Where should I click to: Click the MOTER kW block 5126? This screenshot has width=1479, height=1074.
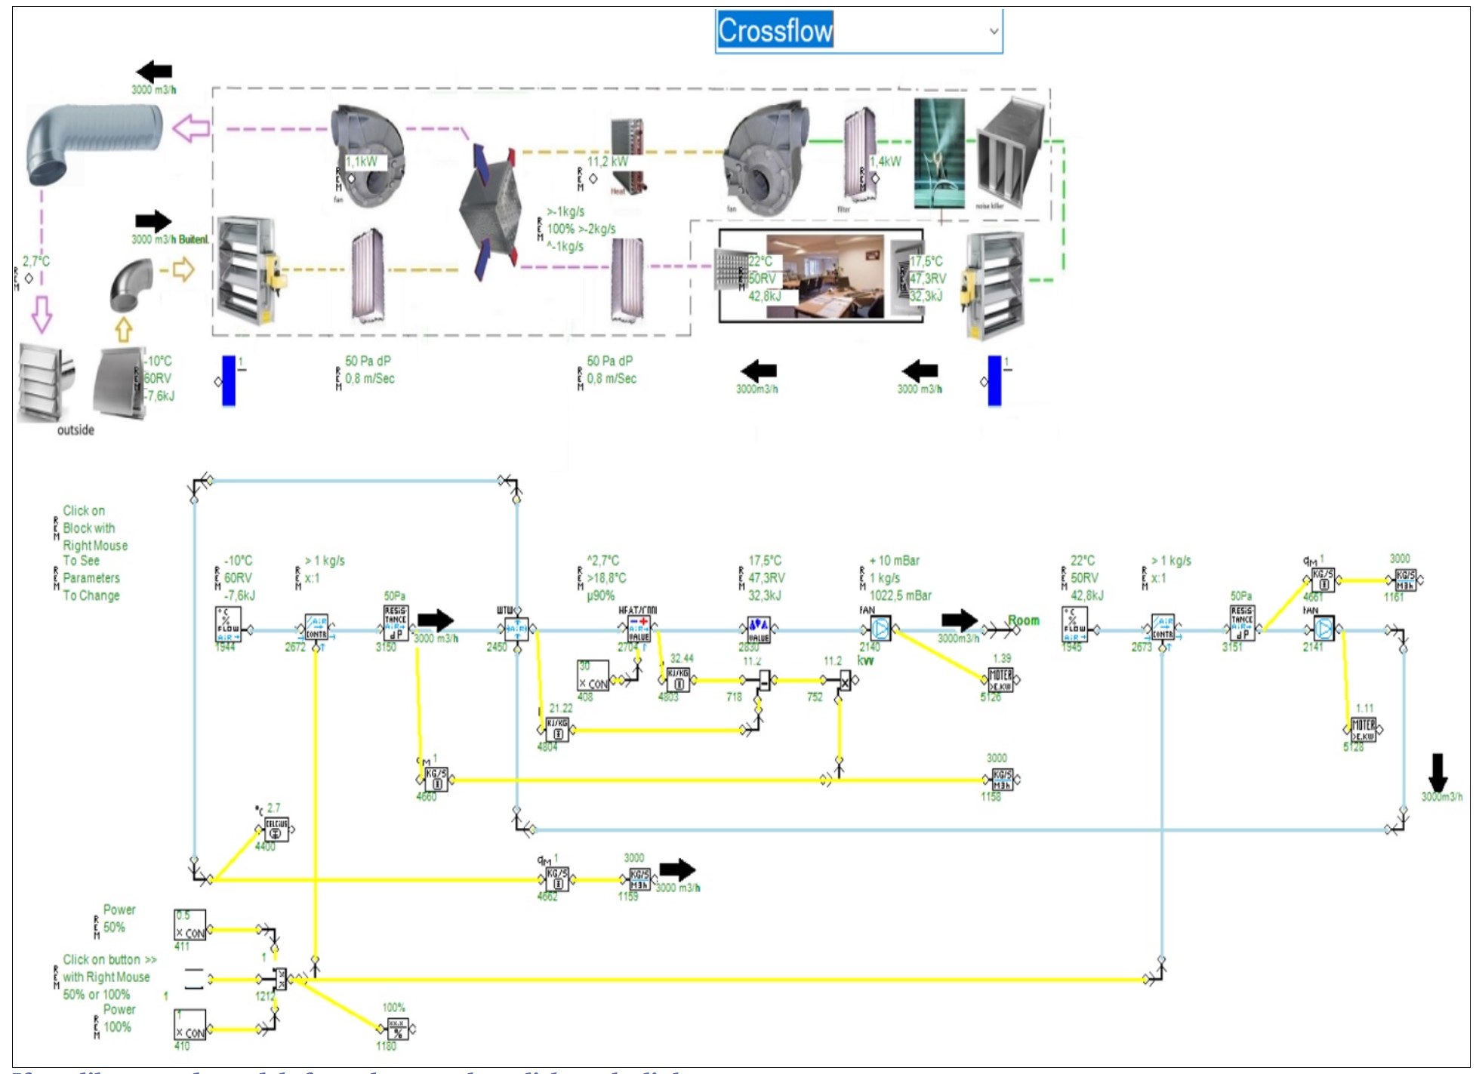click(x=1000, y=679)
